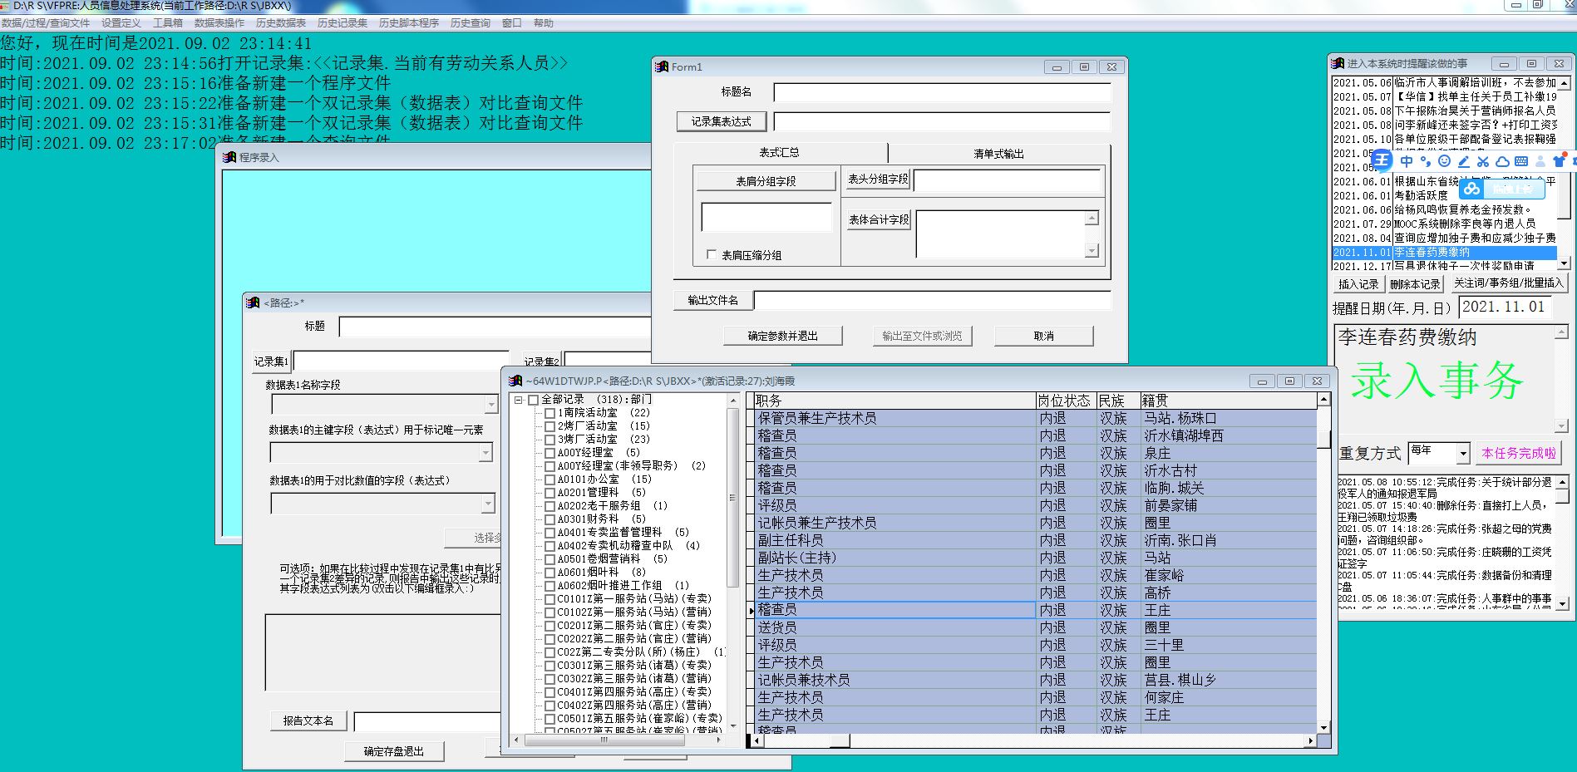Click reminder list scroll-down arrow
Screen dimensions: 1577x772
click(x=1564, y=263)
